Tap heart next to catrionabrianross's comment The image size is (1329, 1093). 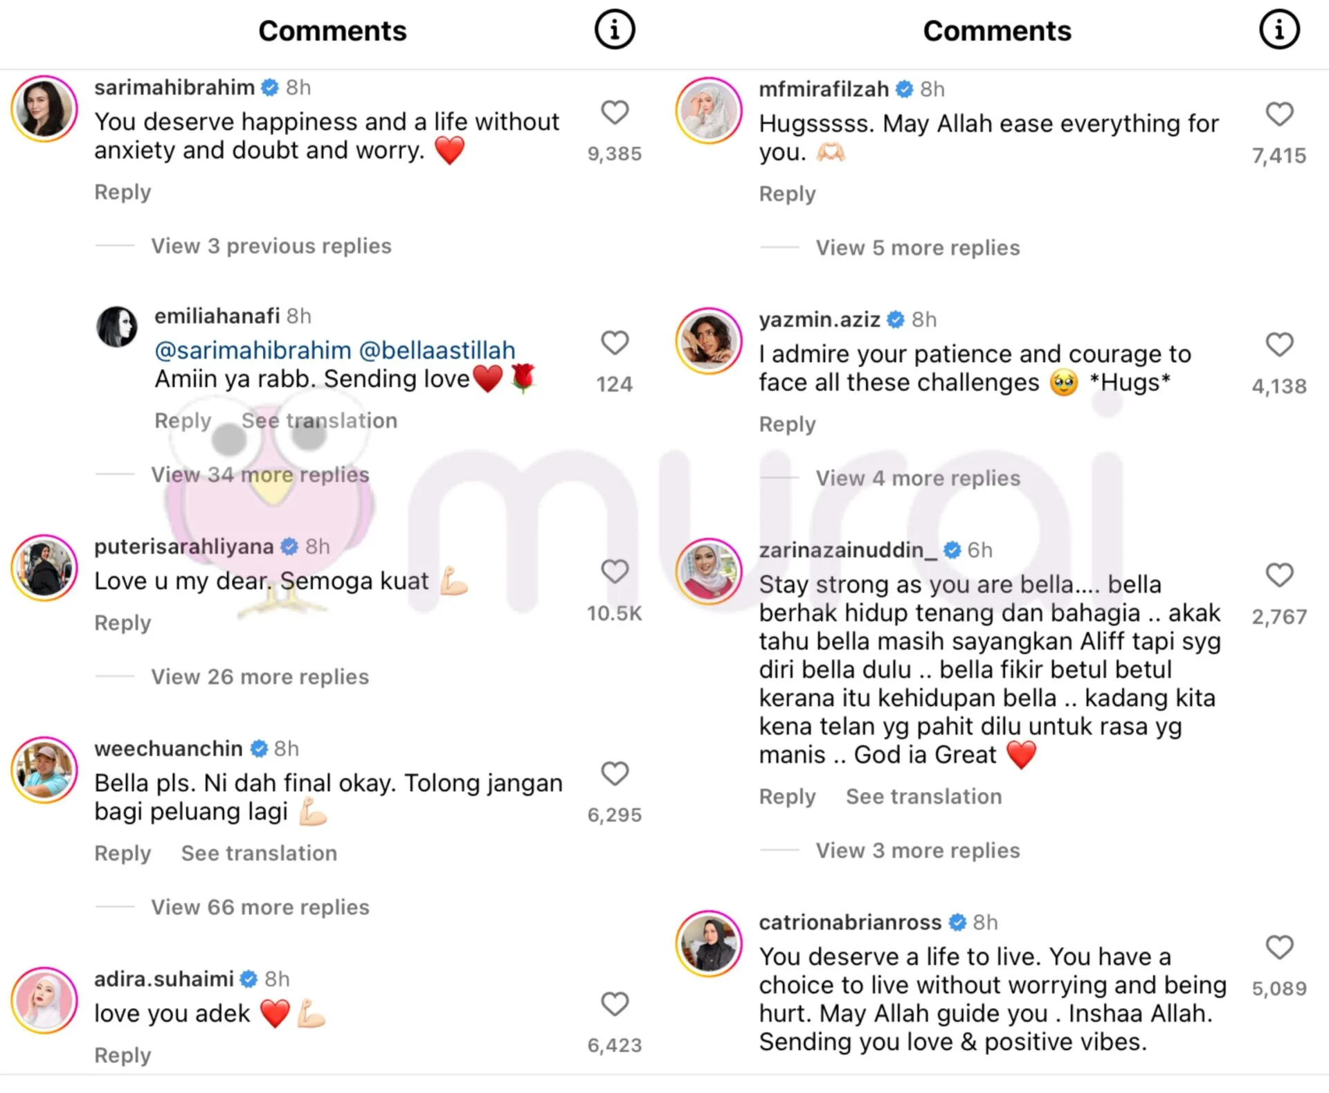1278,947
